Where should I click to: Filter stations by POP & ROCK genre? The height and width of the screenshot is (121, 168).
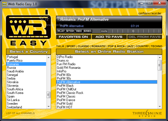click(x=116, y=46)
